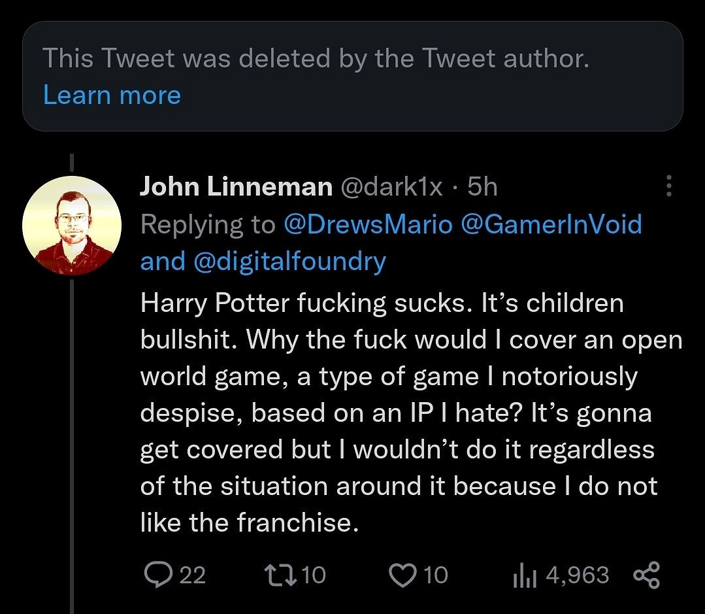Screen dimensions: 705x614
Task: Click the 5h tweet timestamp
Action: point(483,188)
